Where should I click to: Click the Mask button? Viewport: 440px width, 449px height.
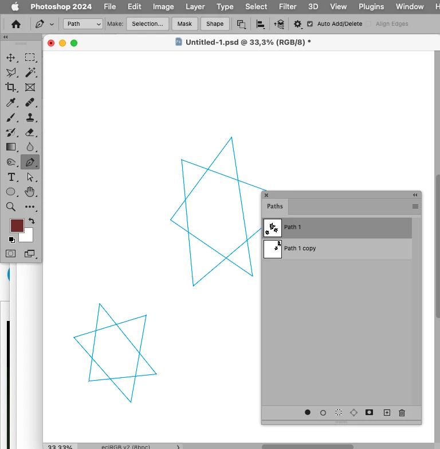pyautogui.click(x=184, y=24)
